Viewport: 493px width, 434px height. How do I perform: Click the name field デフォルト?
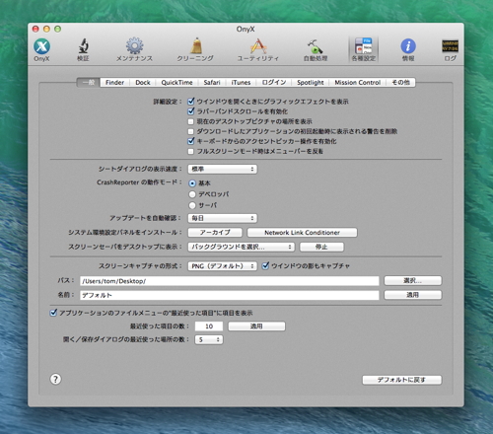pyautogui.click(x=230, y=295)
